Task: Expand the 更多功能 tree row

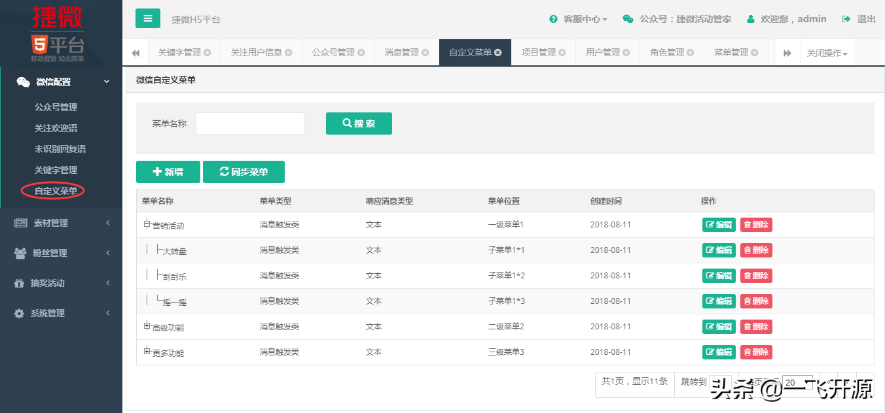Action: 147,352
